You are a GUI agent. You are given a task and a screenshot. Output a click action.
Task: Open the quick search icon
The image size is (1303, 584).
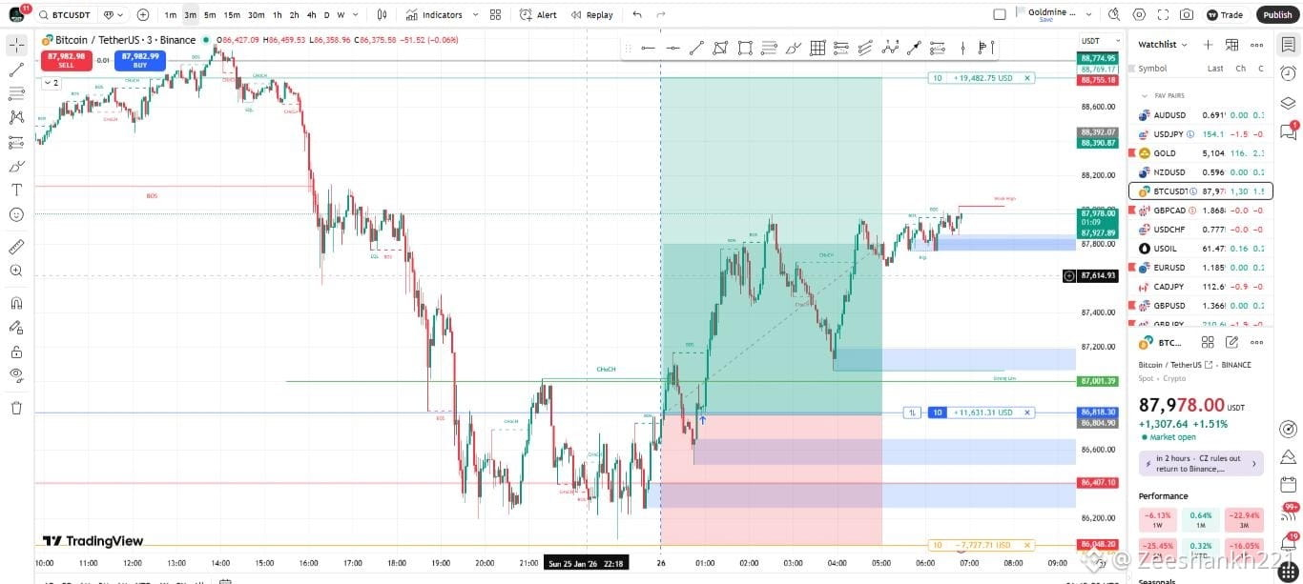coord(1114,14)
